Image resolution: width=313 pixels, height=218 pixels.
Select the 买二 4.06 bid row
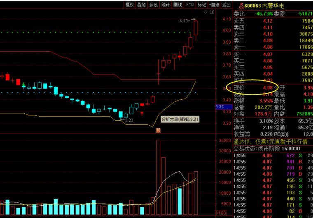tap(273, 61)
